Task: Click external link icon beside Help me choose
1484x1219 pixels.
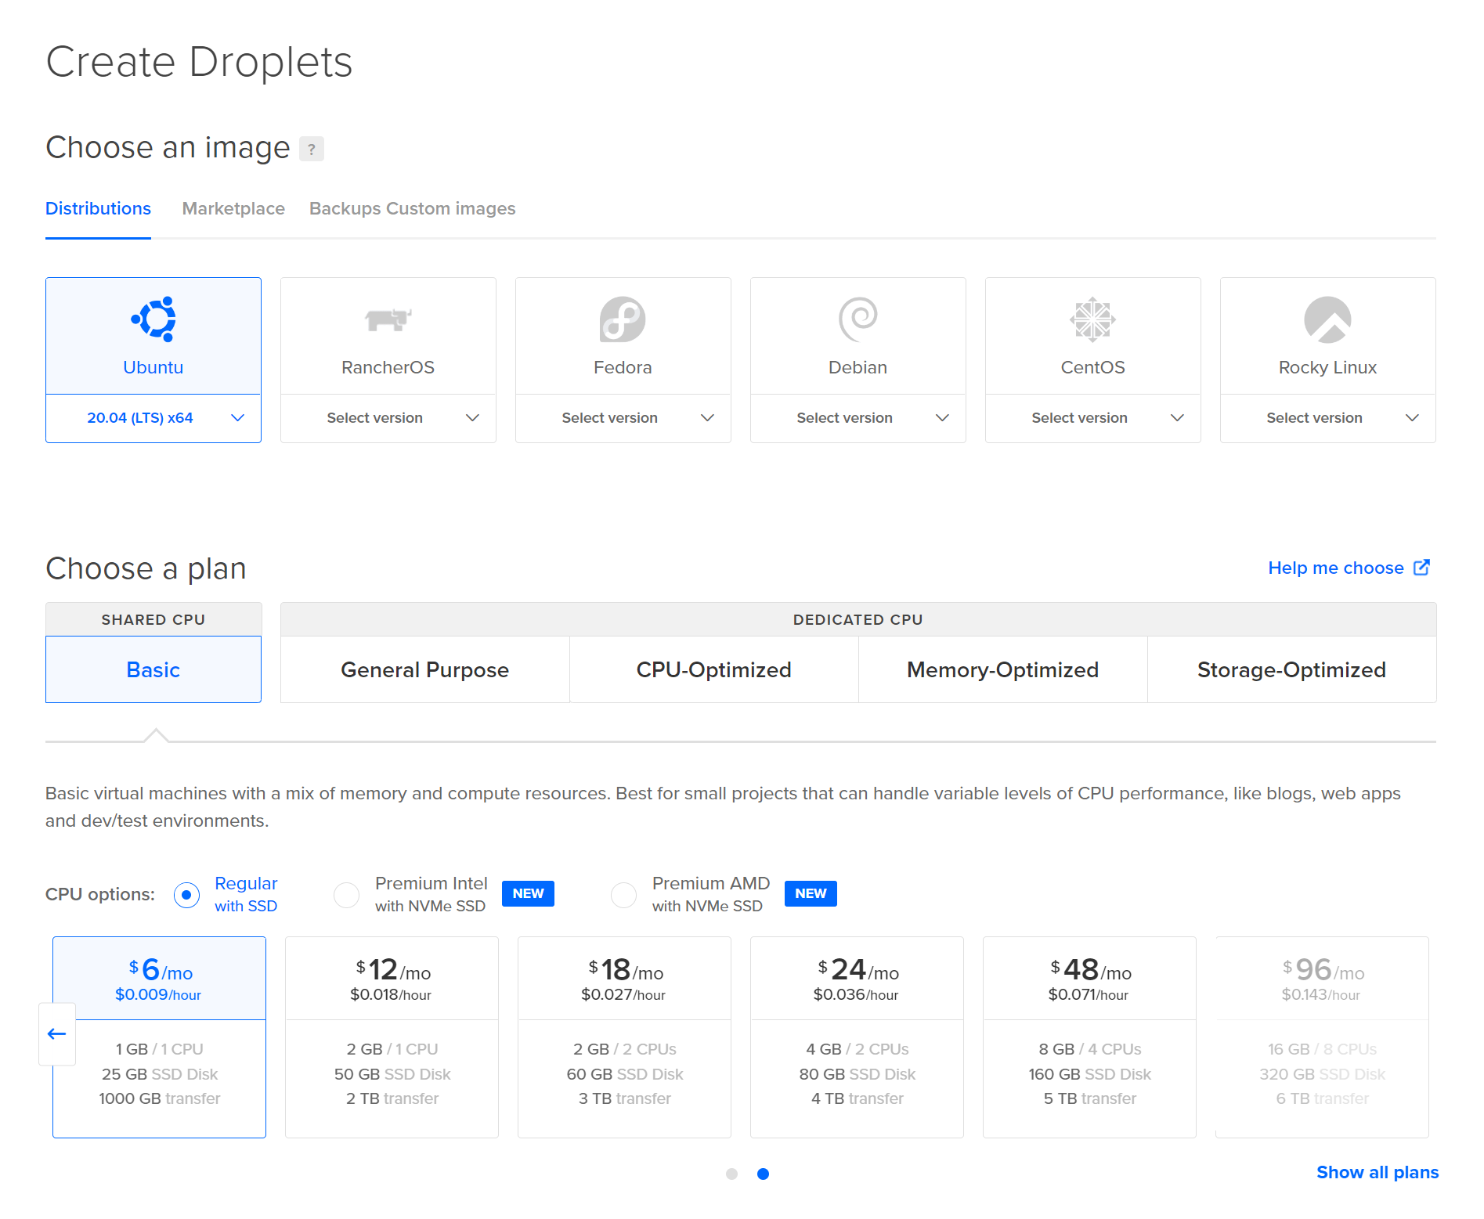Action: [x=1422, y=568]
